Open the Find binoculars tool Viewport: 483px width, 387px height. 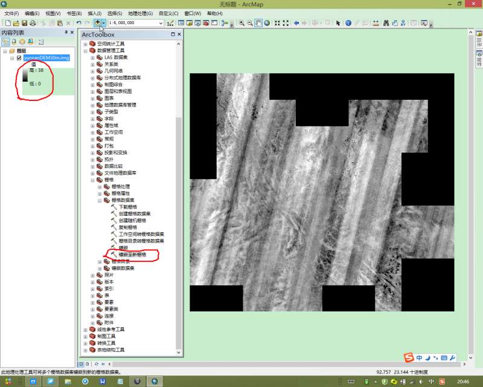386,23
